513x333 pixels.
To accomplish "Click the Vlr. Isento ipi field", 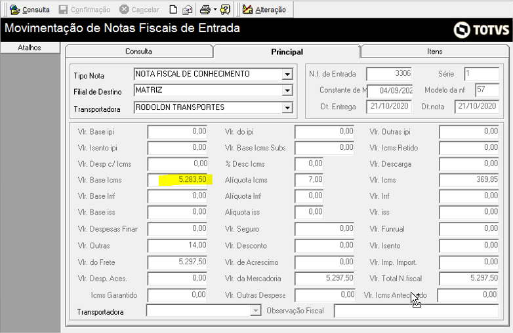I will pyautogui.click(x=177, y=148).
